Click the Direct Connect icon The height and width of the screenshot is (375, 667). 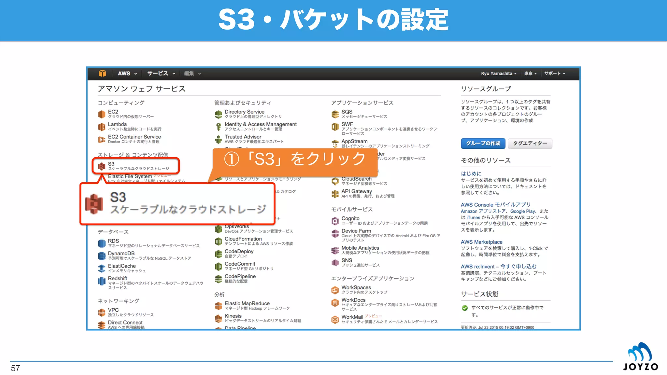point(102,325)
